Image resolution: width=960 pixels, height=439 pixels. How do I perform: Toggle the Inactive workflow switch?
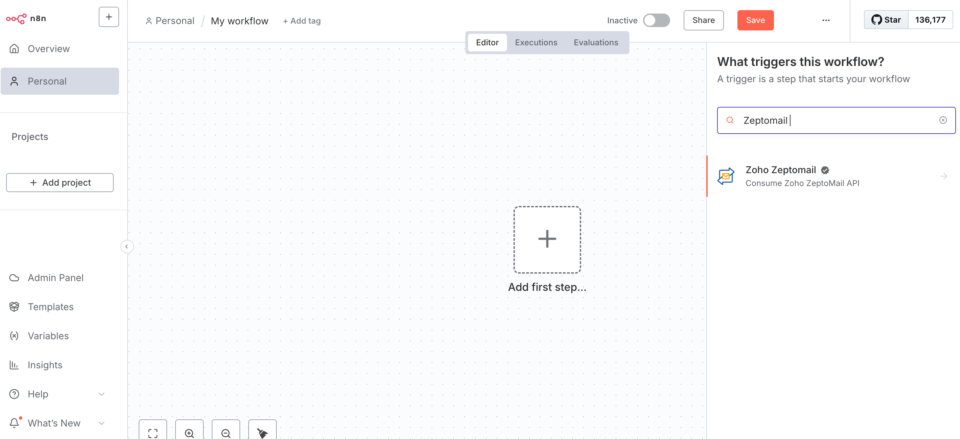[656, 20]
